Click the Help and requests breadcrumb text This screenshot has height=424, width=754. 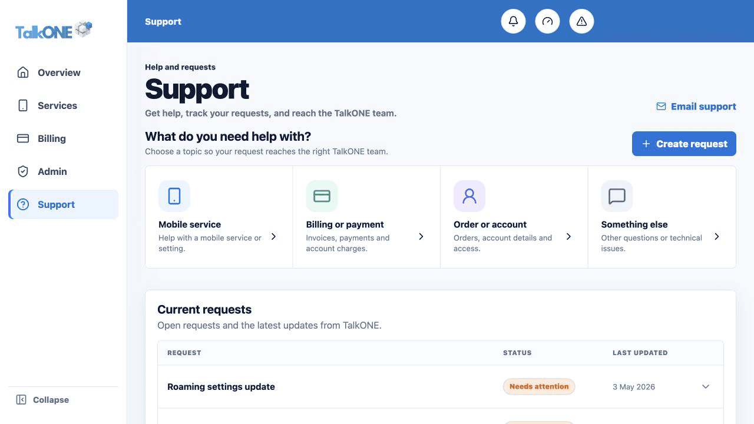tap(180, 67)
